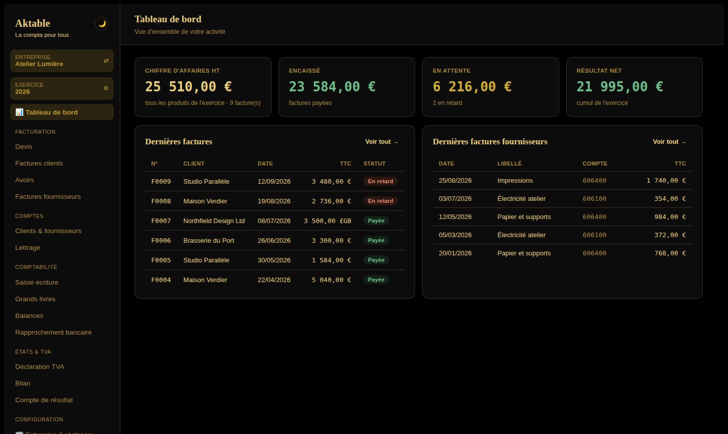Navigate to Clients & fournisseurs
Image resolution: width=728 pixels, height=434 pixels.
coord(62,231)
